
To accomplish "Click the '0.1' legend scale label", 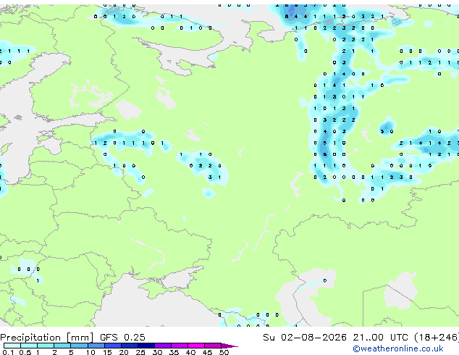I will 8,352.
